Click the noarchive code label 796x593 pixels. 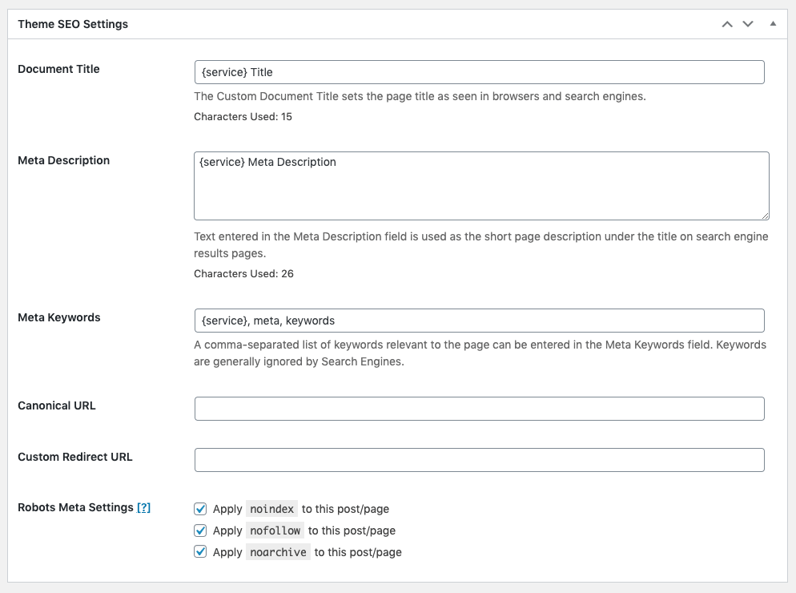click(x=278, y=552)
